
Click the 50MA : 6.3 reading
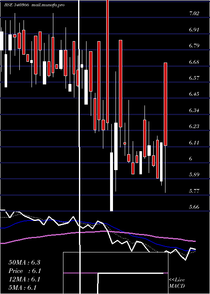click(x=24, y=262)
